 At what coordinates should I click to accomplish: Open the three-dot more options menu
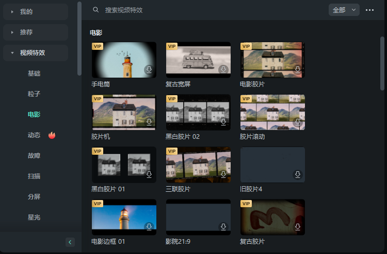pyautogui.click(x=369, y=10)
